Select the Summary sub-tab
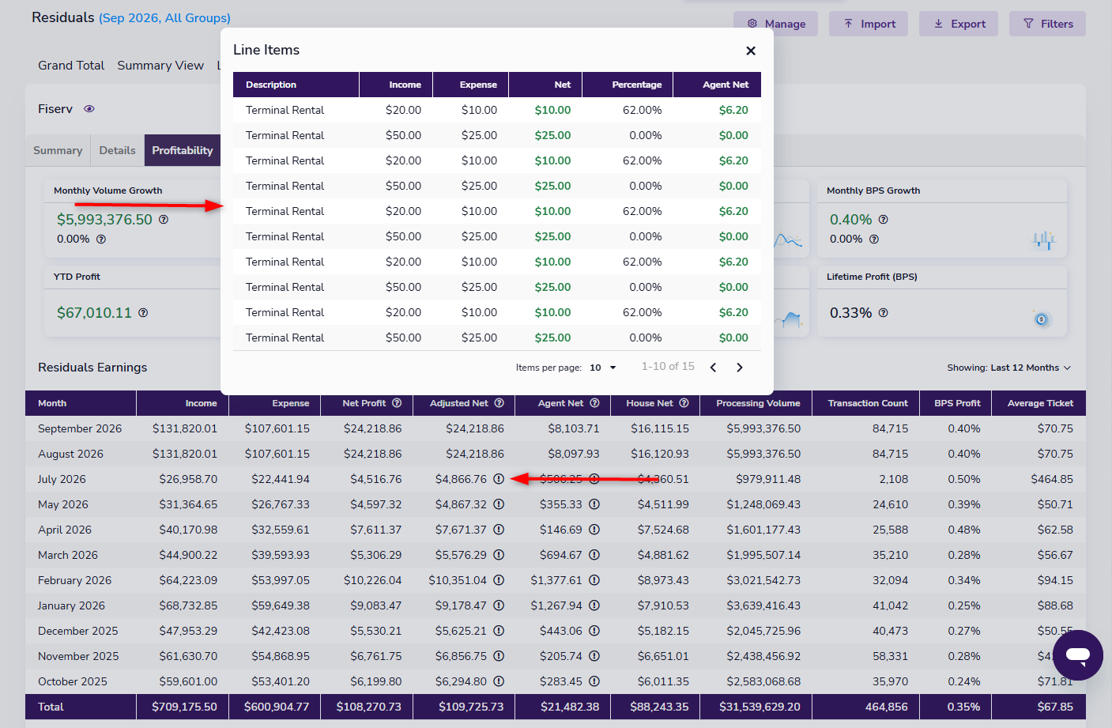The height and width of the screenshot is (728, 1112). click(x=58, y=150)
